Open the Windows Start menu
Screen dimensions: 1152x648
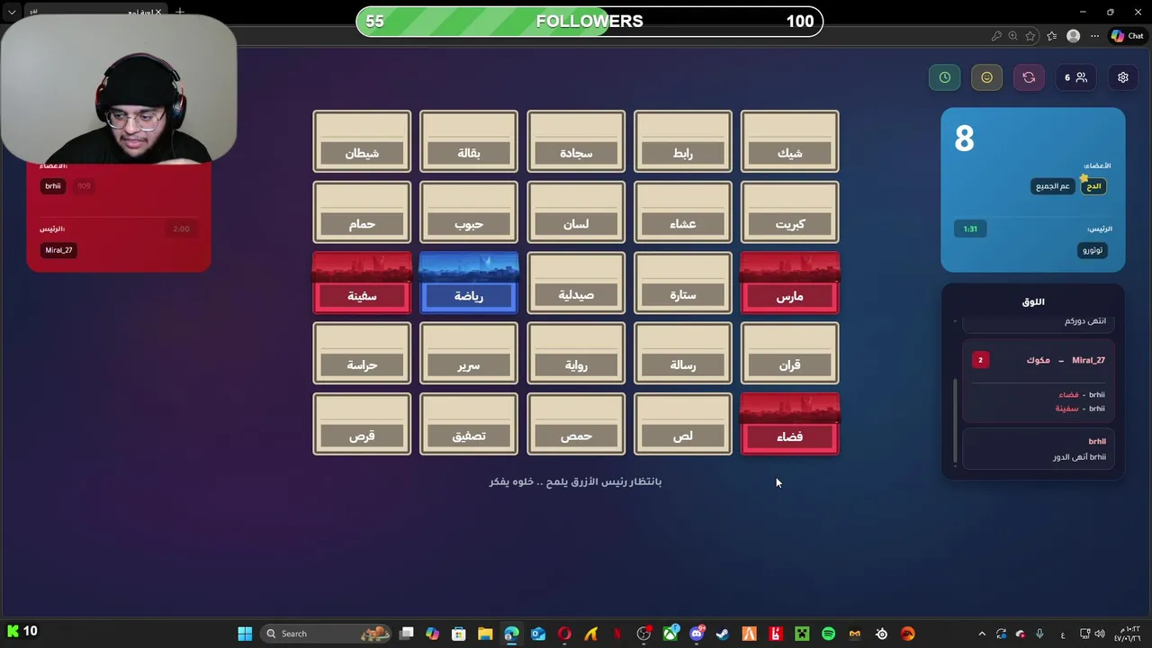(x=245, y=634)
